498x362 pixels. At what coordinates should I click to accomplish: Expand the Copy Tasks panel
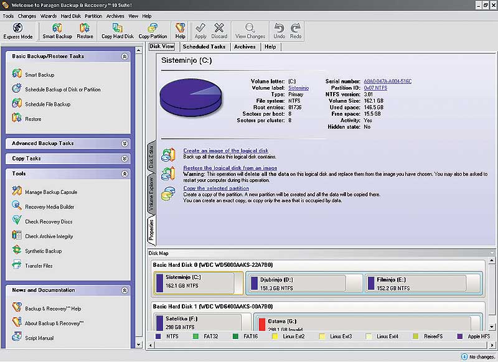click(125, 159)
